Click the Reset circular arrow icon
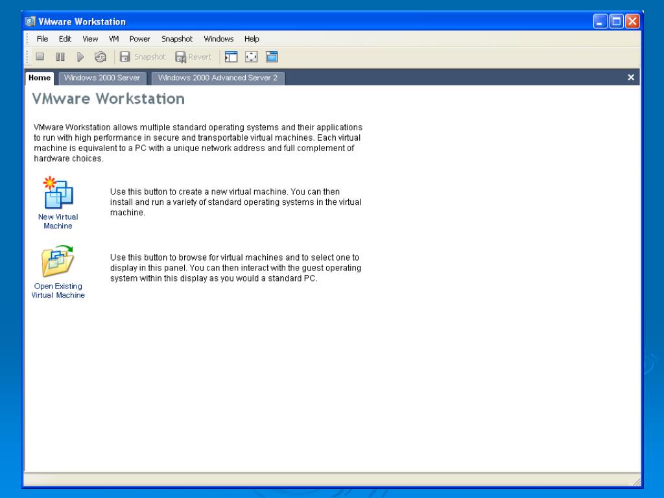 pyautogui.click(x=101, y=57)
